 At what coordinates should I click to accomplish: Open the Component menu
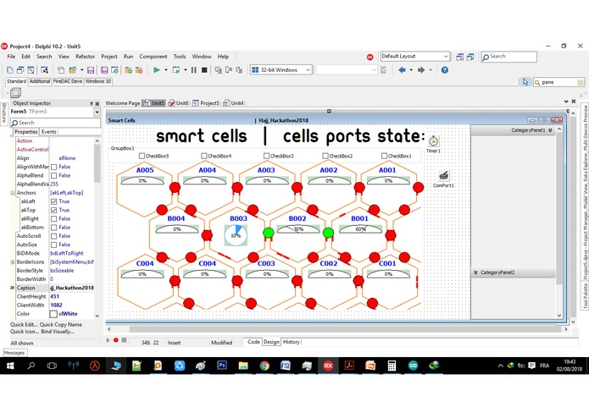pos(153,57)
